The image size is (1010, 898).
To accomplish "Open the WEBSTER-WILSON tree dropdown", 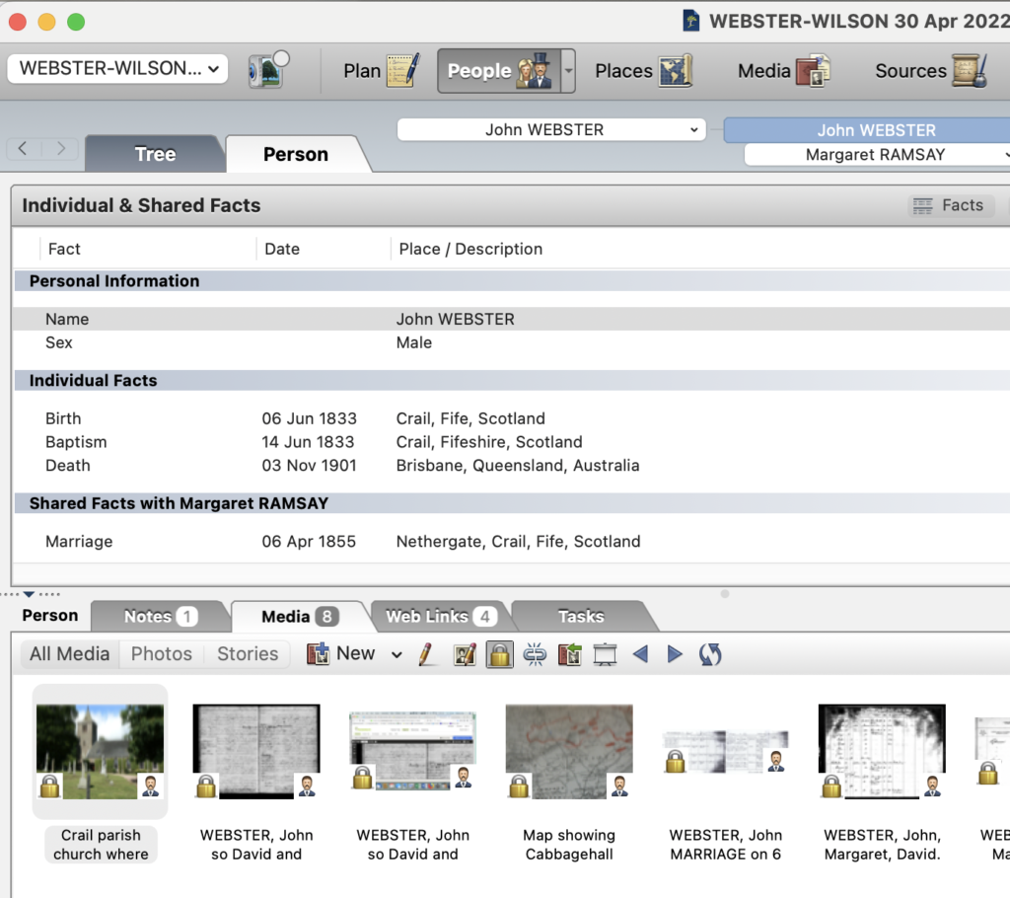I will pos(117,69).
